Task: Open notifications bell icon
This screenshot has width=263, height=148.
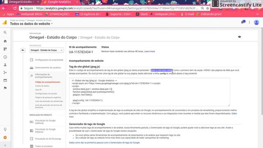Action: [243, 22]
